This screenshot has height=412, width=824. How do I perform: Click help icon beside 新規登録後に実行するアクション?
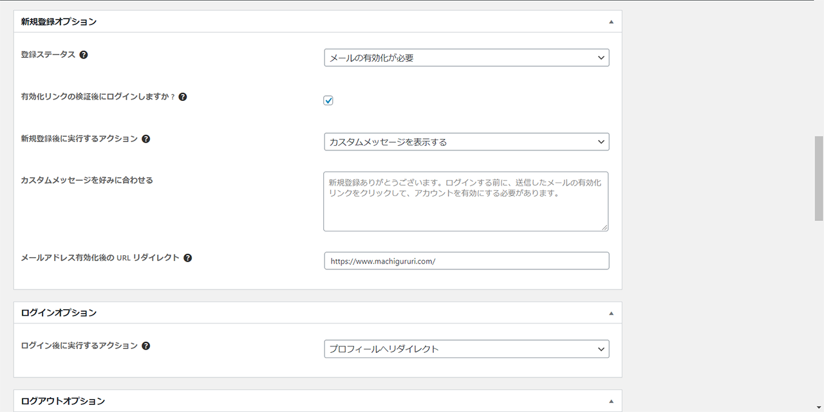coord(146,139)
